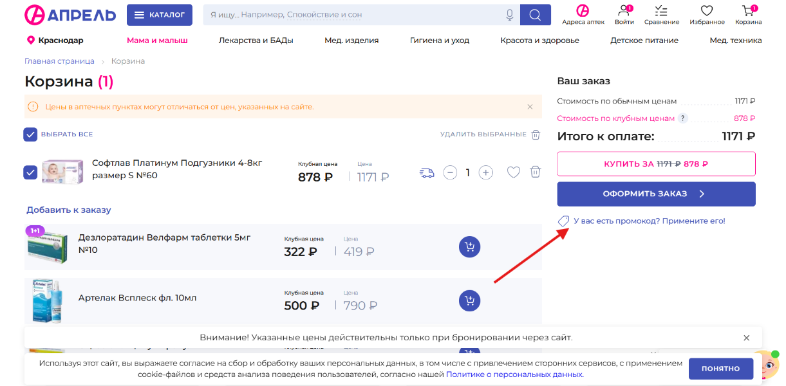Open Софтлав Платинум Подгузники product title

(x=177, y=169)
